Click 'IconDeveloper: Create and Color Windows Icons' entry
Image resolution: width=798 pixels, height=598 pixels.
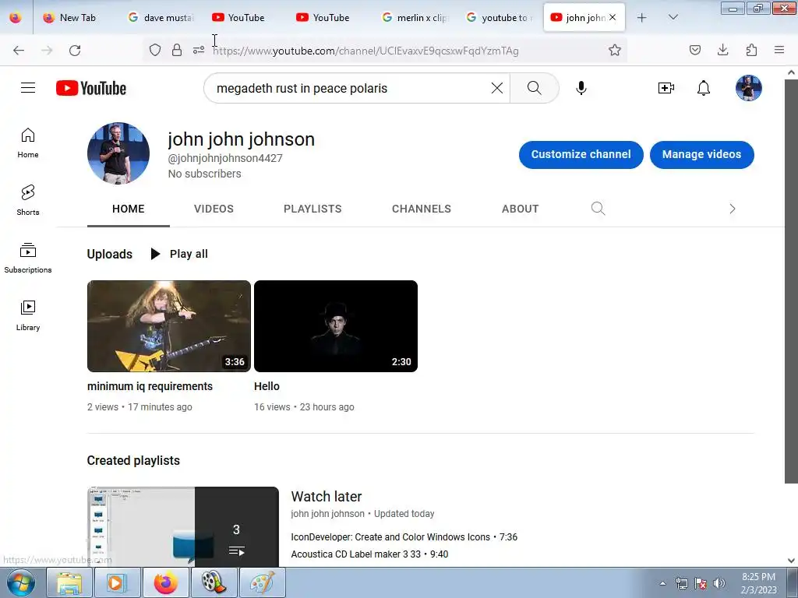(390, 537)
